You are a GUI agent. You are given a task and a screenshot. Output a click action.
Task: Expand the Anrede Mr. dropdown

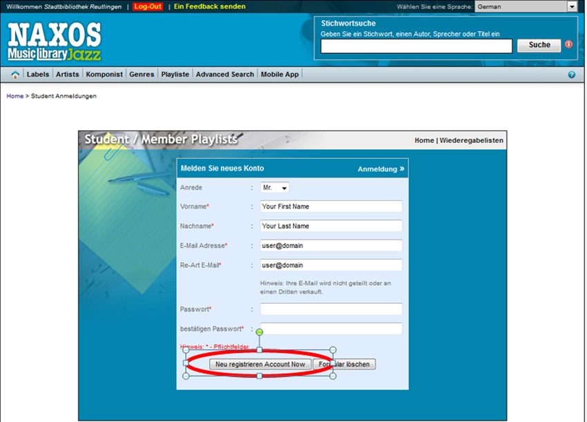tap(275, 188)
